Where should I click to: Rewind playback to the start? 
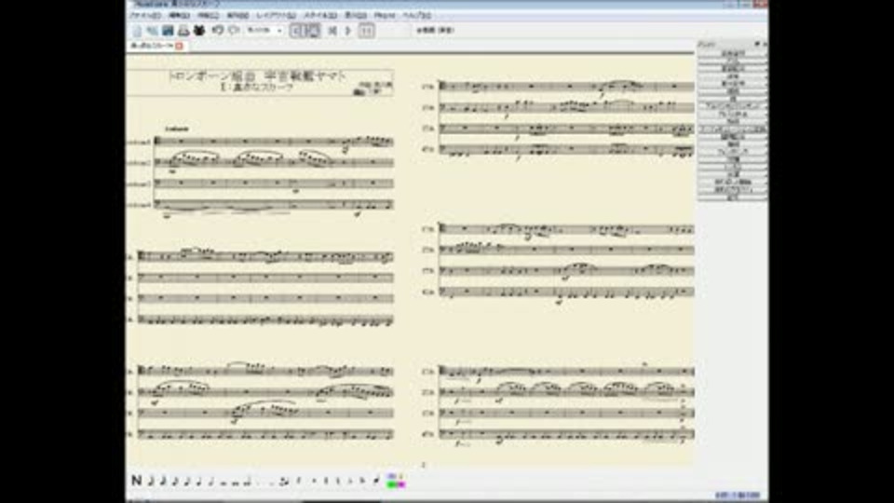332,31
